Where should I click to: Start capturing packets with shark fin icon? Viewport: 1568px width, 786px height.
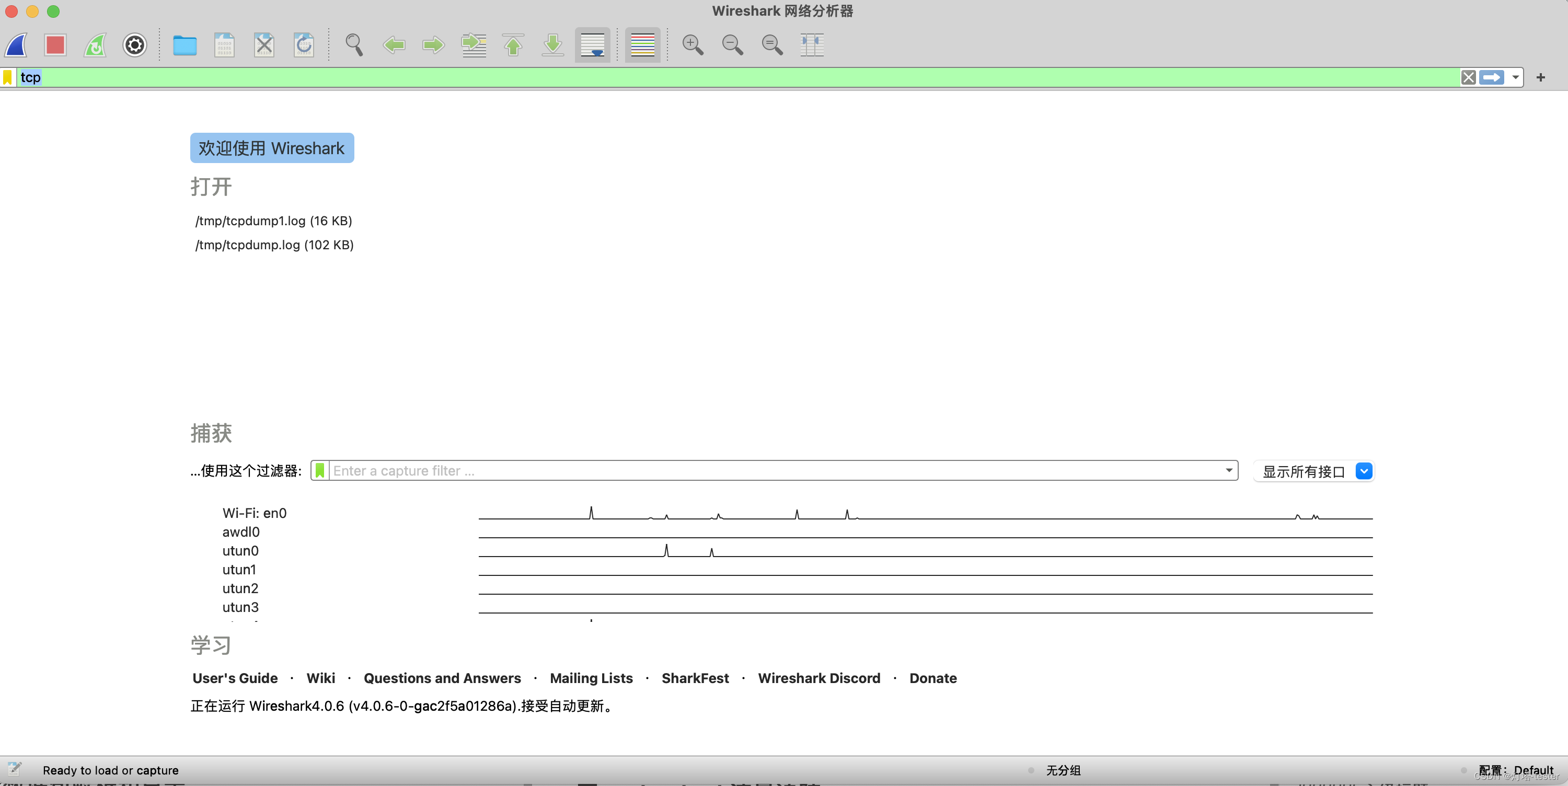click(16, 45)
